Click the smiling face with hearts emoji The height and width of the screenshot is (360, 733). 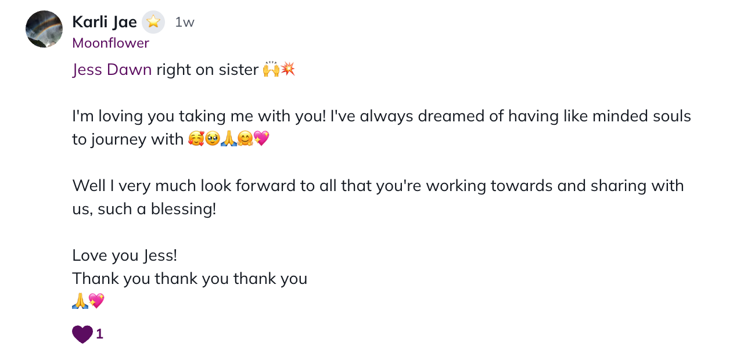click(196, 139)
